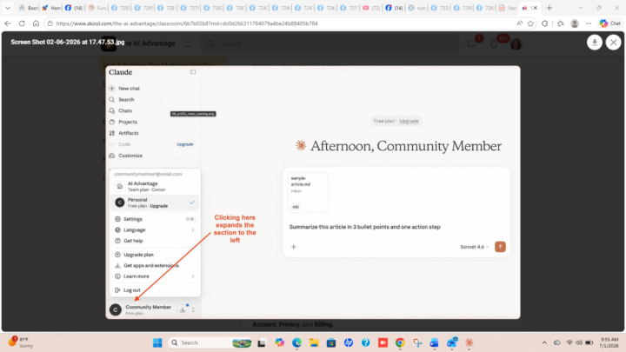The height and width of the screenshot is (352, 626).
Task: Open the browser Extensions icon
Action: click(545, 23)
